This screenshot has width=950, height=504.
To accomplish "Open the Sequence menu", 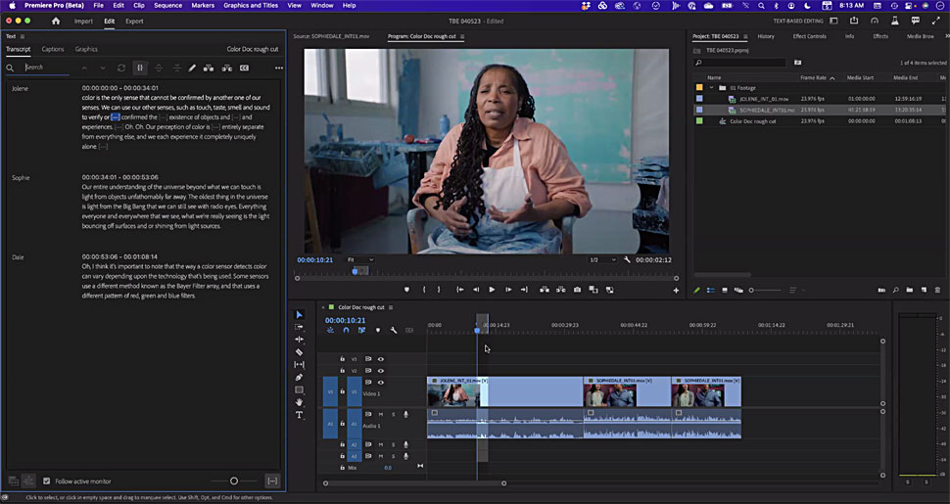I will 167,6.
